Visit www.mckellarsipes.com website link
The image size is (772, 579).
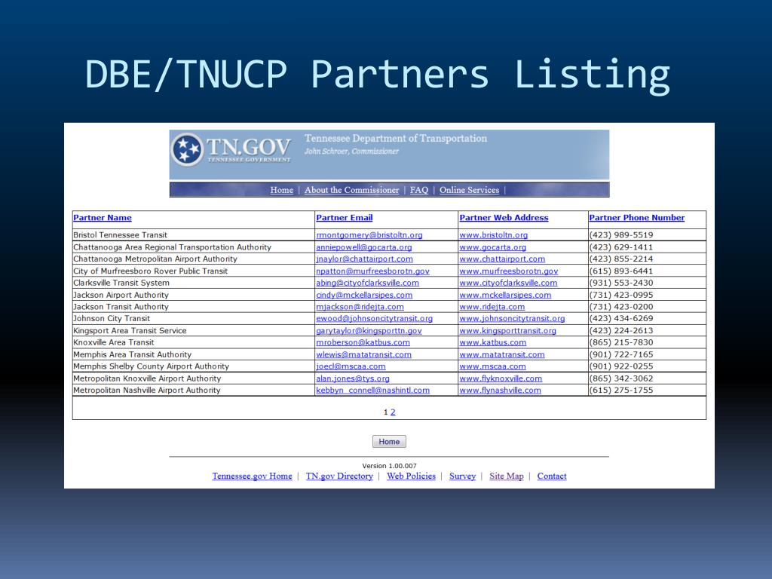505,295
